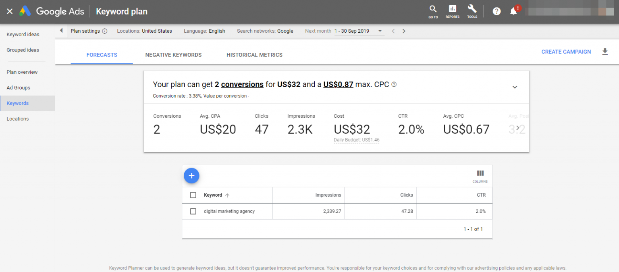Screen dimensions: 619x272
Task: Check the digital marketing agency keyword checkbox
Action: (x=193, y=211)
